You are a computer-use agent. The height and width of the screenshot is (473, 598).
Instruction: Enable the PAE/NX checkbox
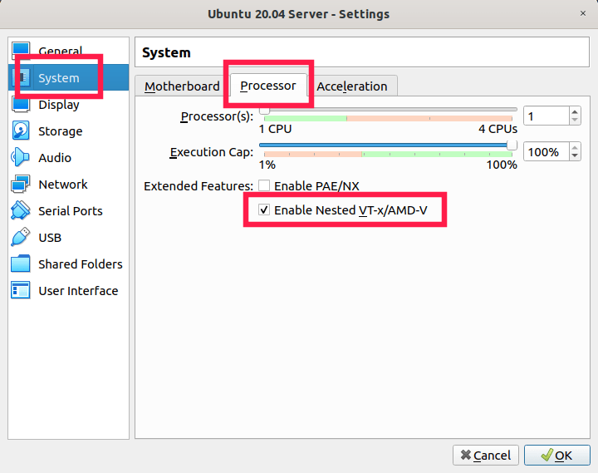click(x=264, y=185)
